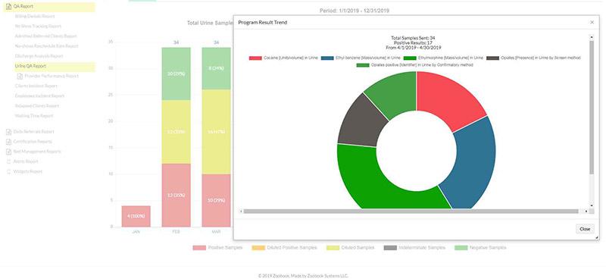
Task: Open the No Show Tracking Report
Action: coord(38,27)
